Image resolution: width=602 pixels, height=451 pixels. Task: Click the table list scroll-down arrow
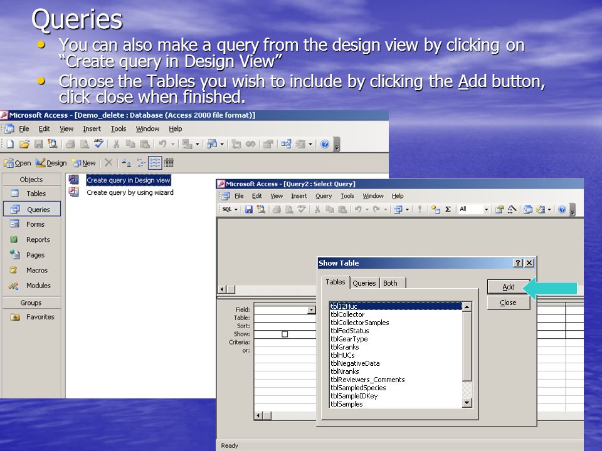point(467,403)
